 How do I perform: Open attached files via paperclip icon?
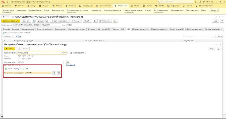tap(47, 21)
